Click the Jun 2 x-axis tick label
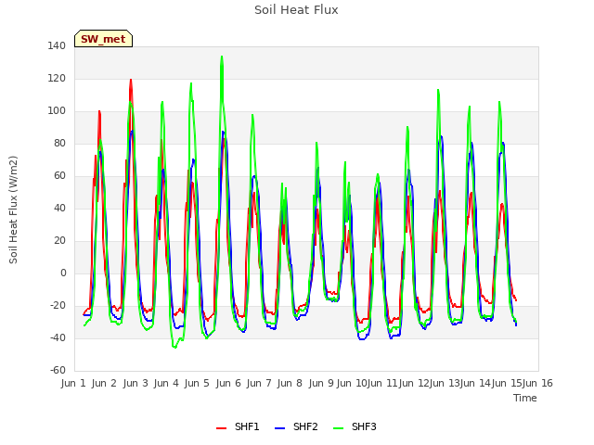Viewport: 594px width, 445px height. (x=104, y=383)
